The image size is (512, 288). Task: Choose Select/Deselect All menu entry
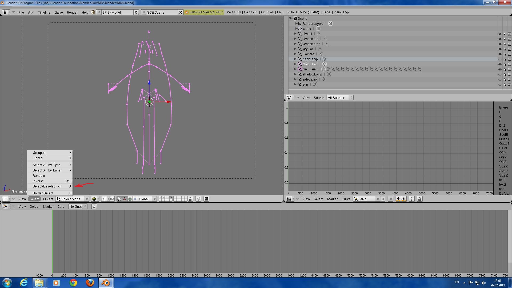click(x=50, y=186)
